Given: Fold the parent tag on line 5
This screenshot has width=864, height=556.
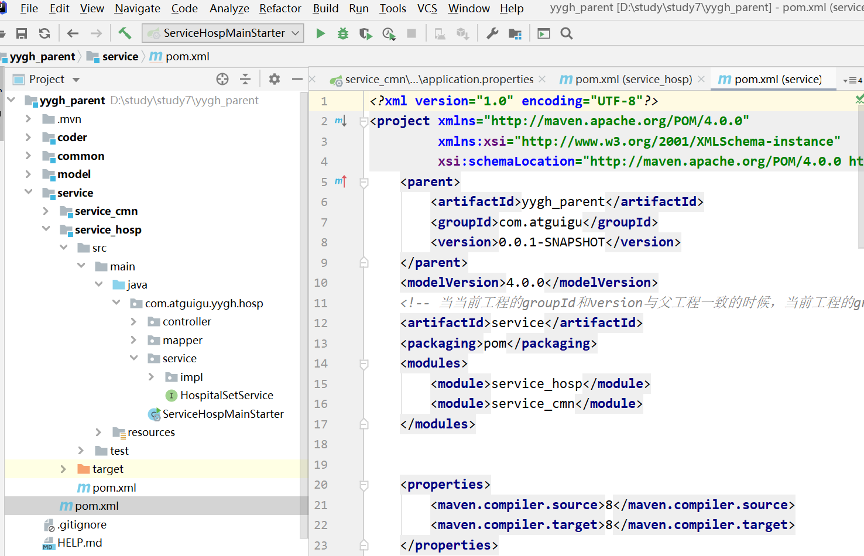Looking at the screenshot, I should click(x=364, y=182).
